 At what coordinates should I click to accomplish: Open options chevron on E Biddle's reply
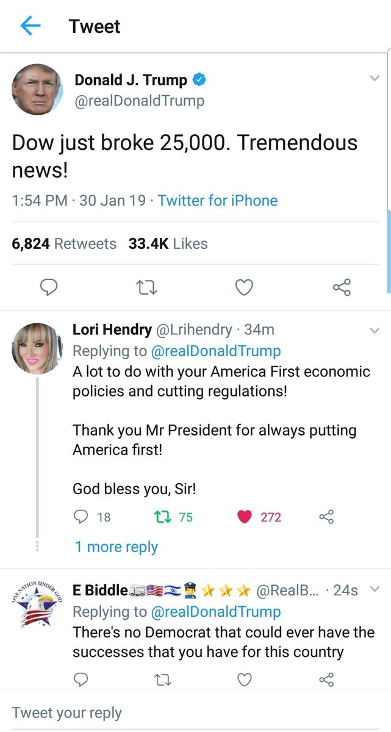pos(375,589)
